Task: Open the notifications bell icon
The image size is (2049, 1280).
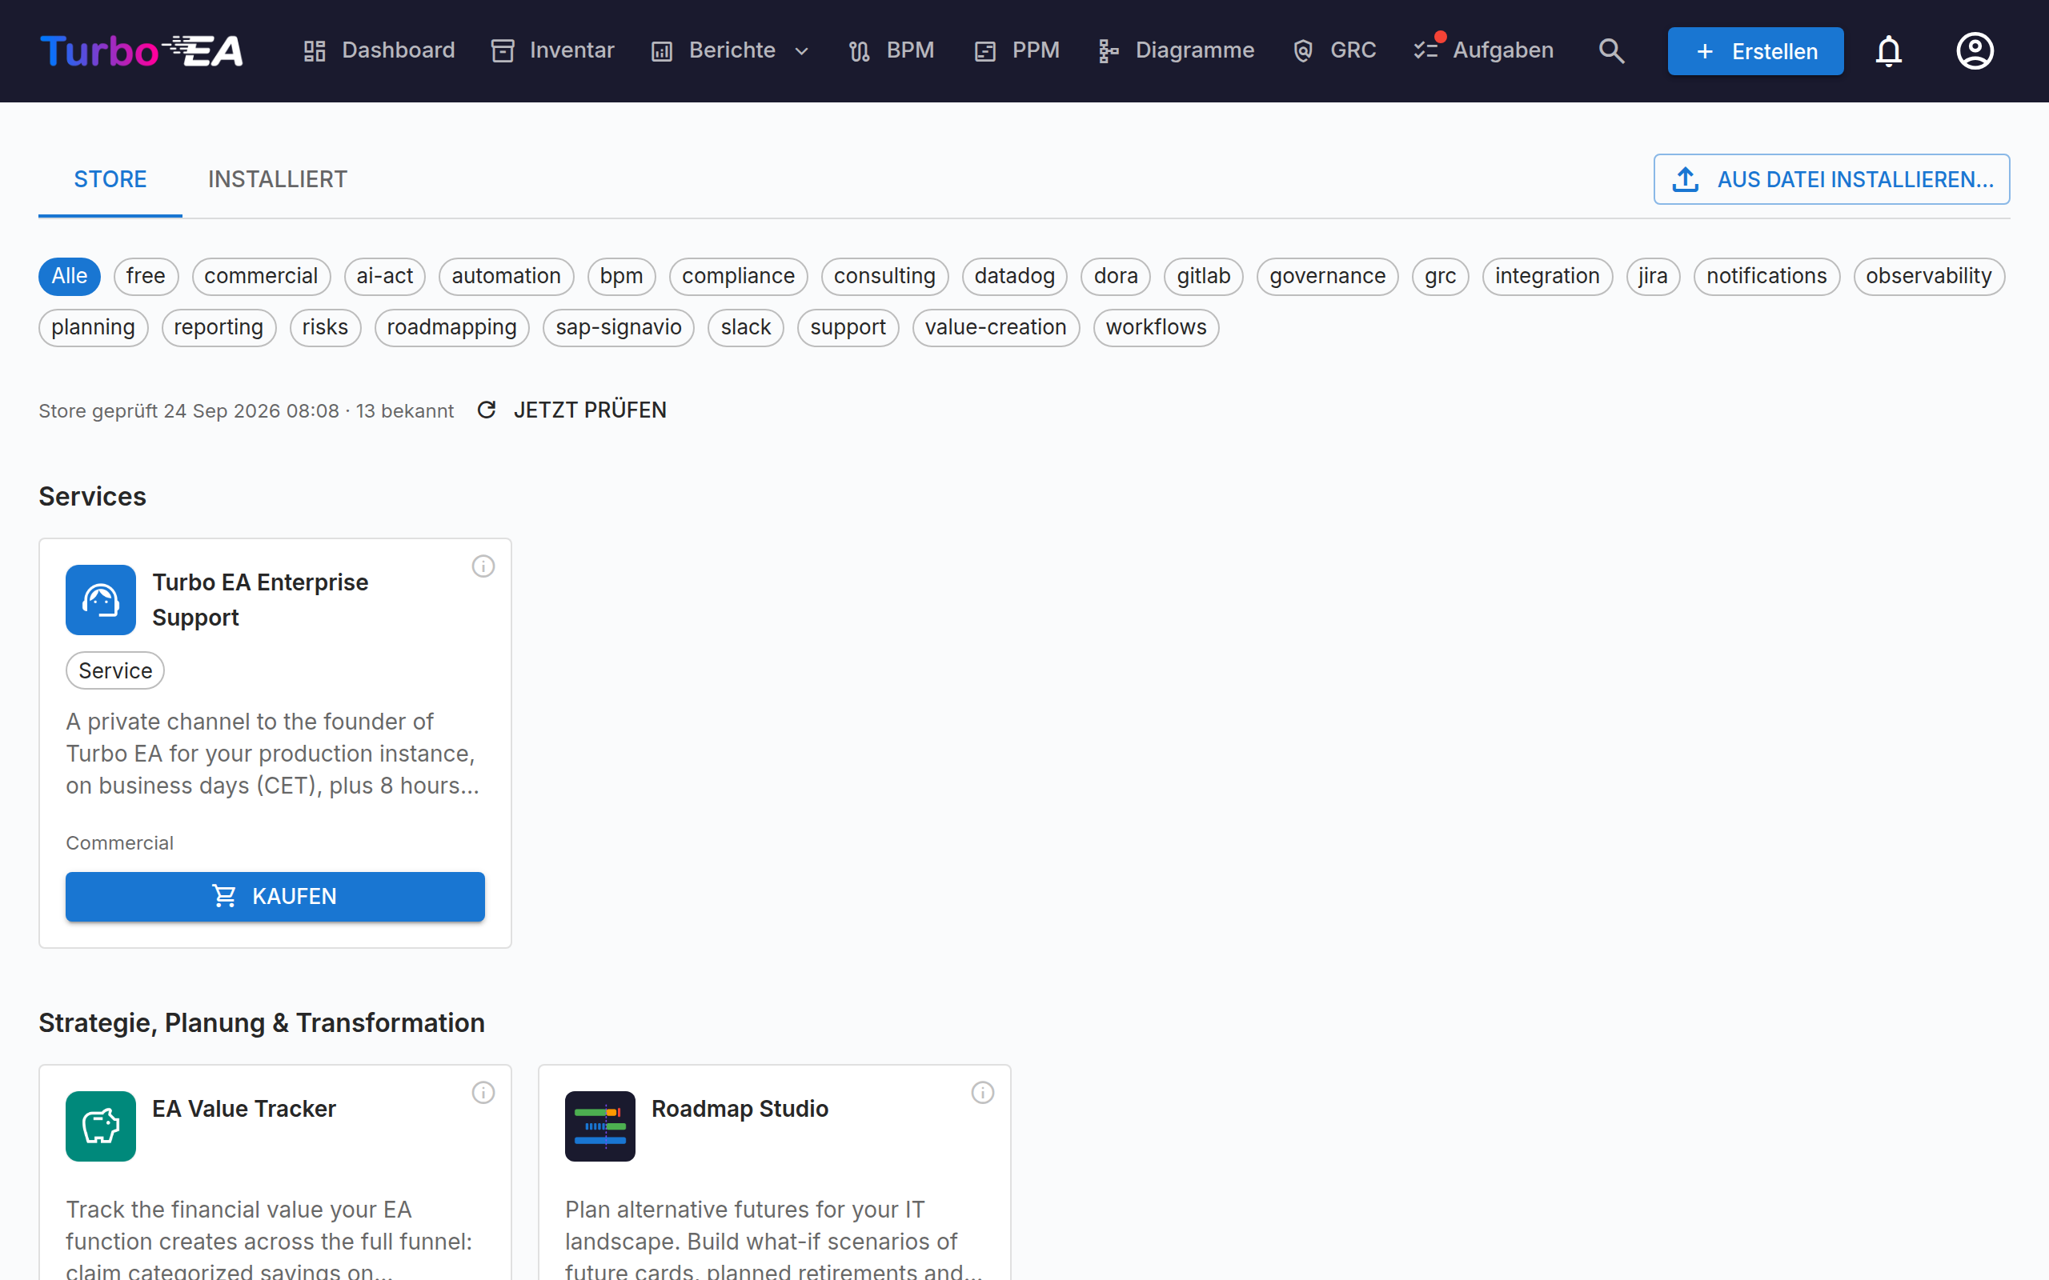Action: [1888, 50]
